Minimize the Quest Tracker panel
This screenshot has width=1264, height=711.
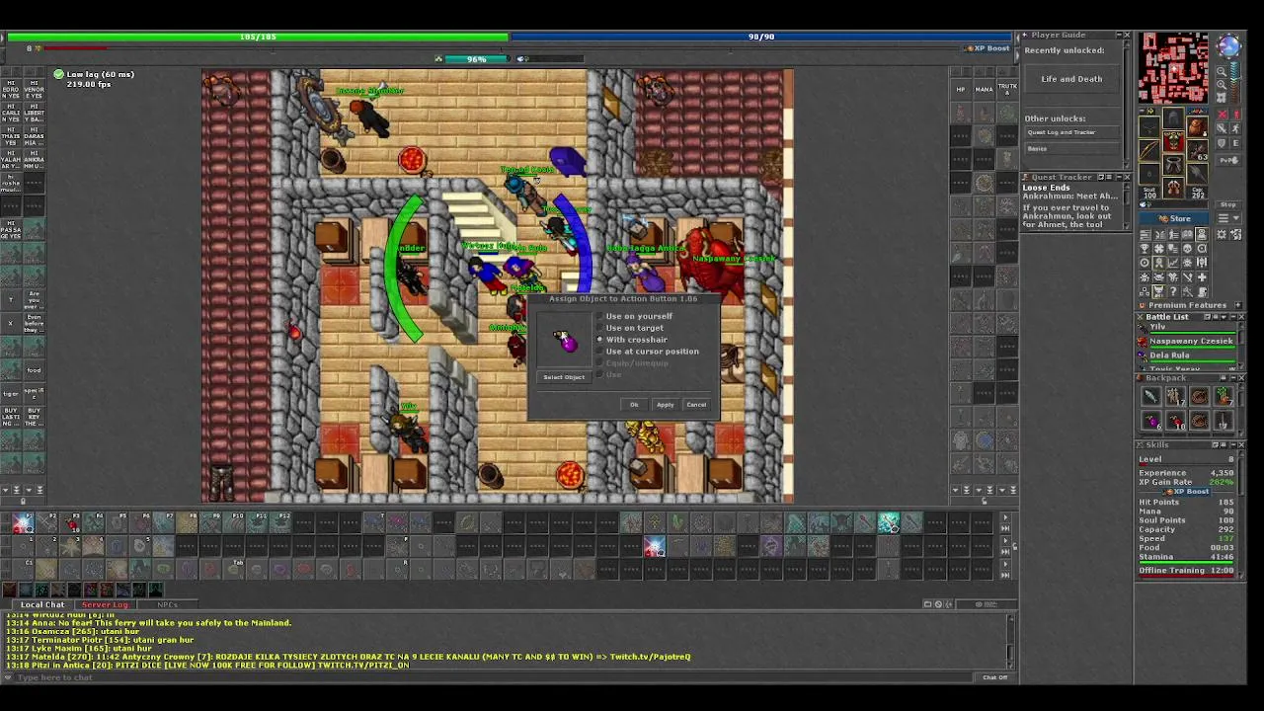(1117, 177)
